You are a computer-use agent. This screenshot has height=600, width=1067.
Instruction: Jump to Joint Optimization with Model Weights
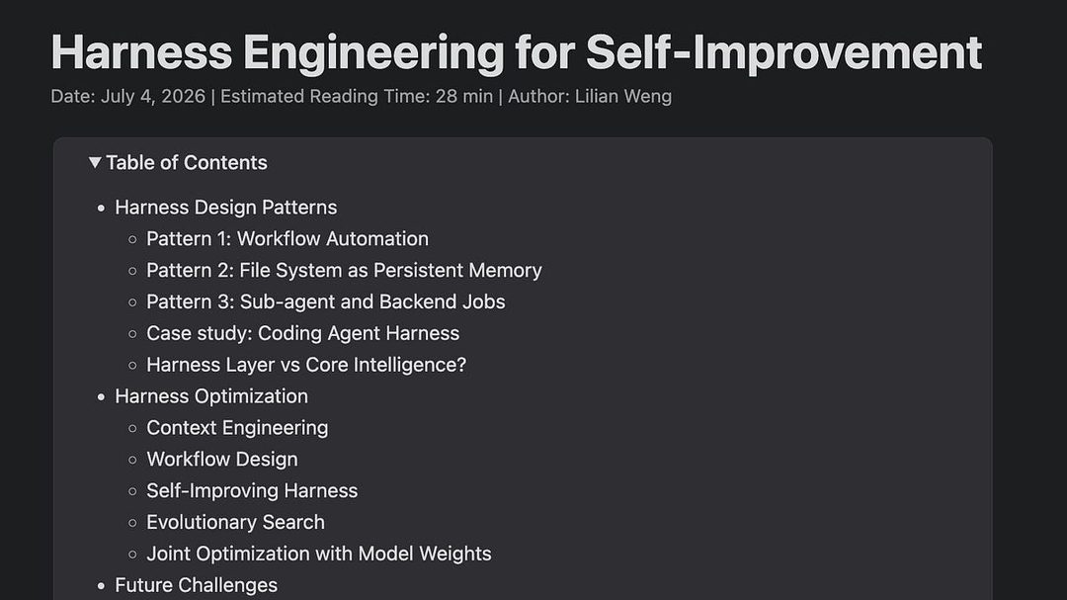(x=319, y=554)
